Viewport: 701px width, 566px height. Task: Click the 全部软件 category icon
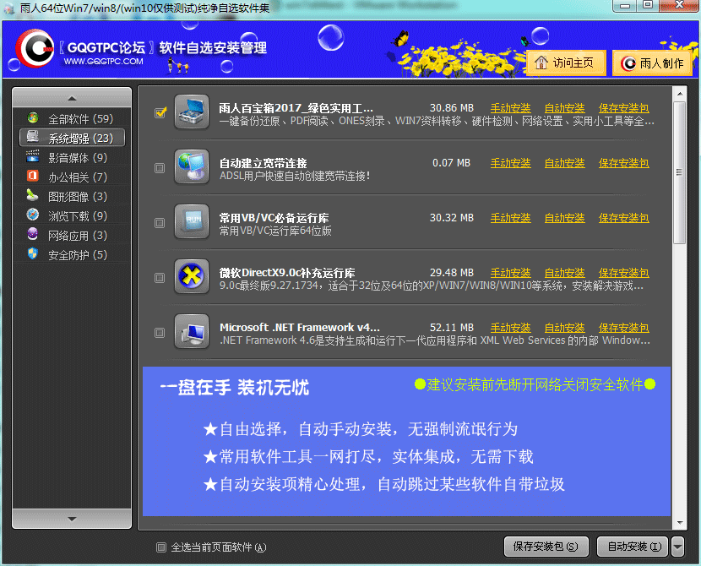33,117
